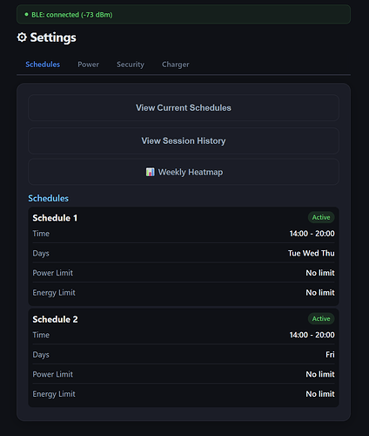Click the Fri days value in Schedule 2
Viewport: 369px width, 436px height.
click(x=330, y=355)
